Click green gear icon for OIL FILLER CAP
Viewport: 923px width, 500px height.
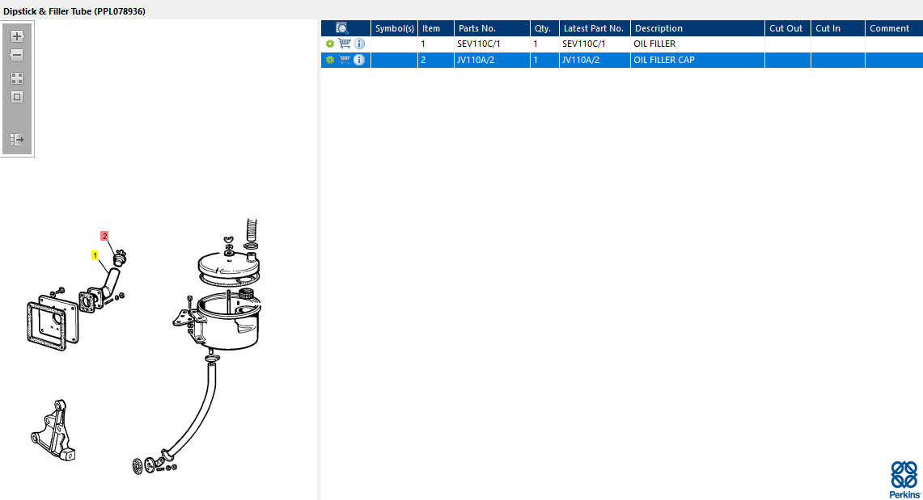pos(330,60)
